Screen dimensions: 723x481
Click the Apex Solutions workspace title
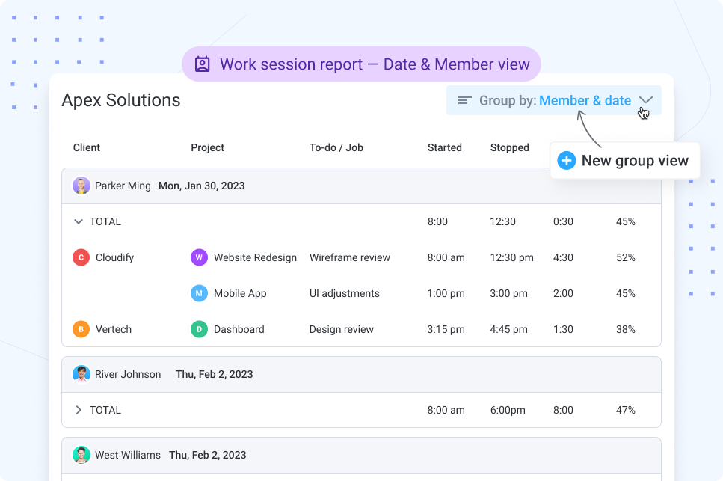point(121,100)
